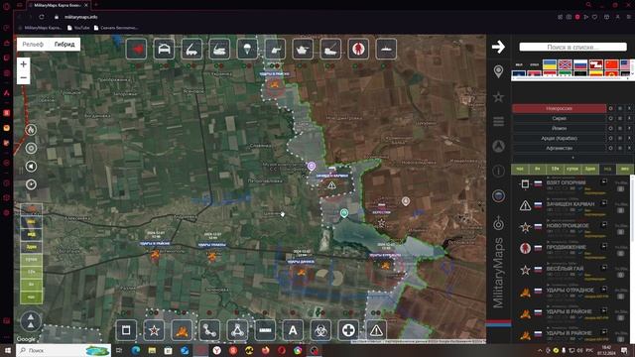Zoom out the map with minus button

coord(24,77)
